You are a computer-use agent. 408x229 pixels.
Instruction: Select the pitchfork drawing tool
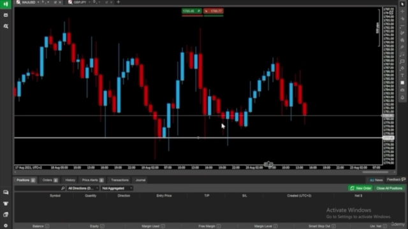(x=402, y=47)
